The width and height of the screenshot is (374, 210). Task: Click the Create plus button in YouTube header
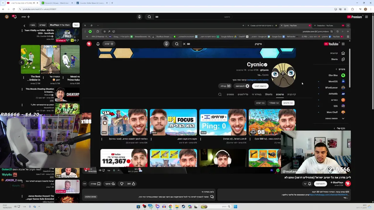point(26,17)
